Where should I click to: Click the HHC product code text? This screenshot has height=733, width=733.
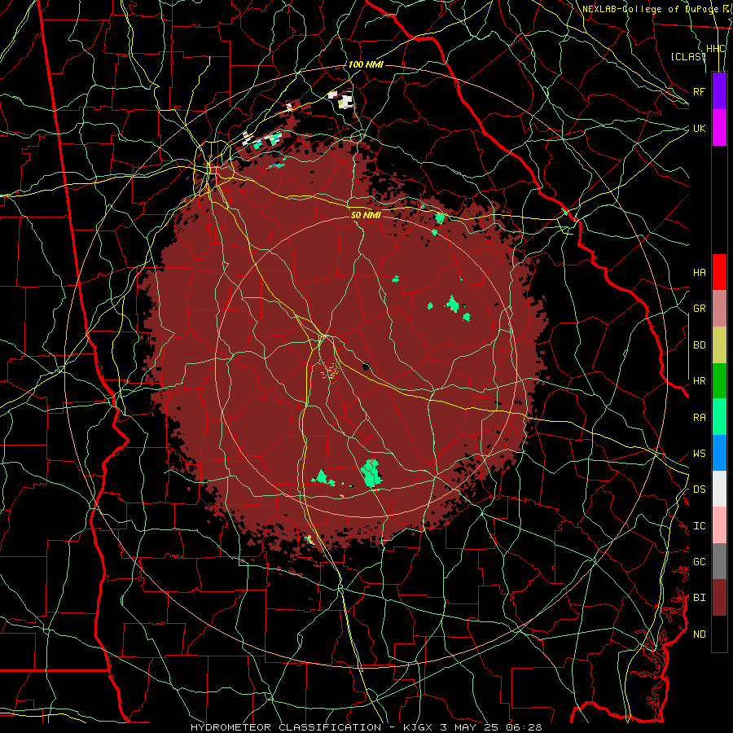pos(716,49)
